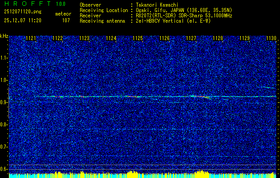
Task: Click the 1122 time marker
Action: tap(57, 38)
